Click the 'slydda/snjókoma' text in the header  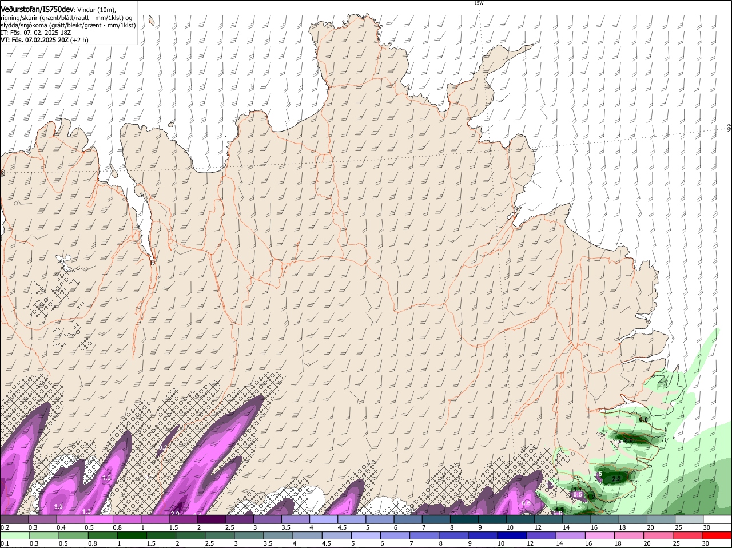(x=23, y=25)
